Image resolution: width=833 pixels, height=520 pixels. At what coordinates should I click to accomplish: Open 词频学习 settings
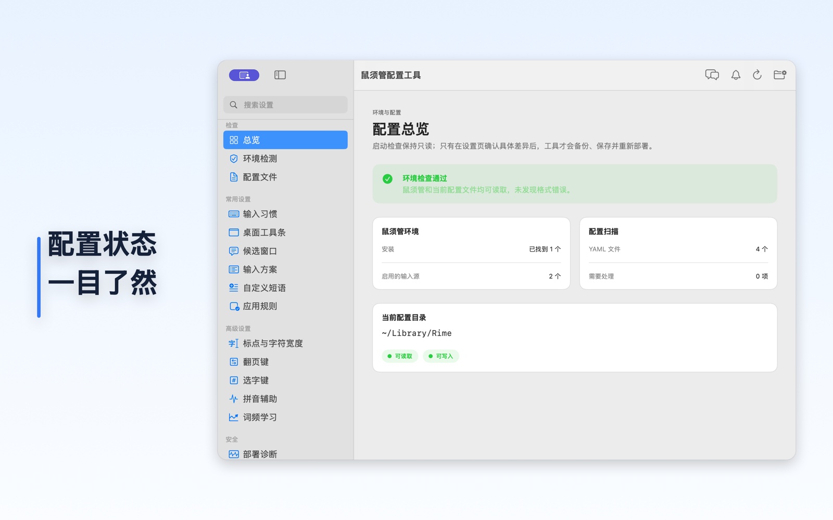(x=285, y=417)
